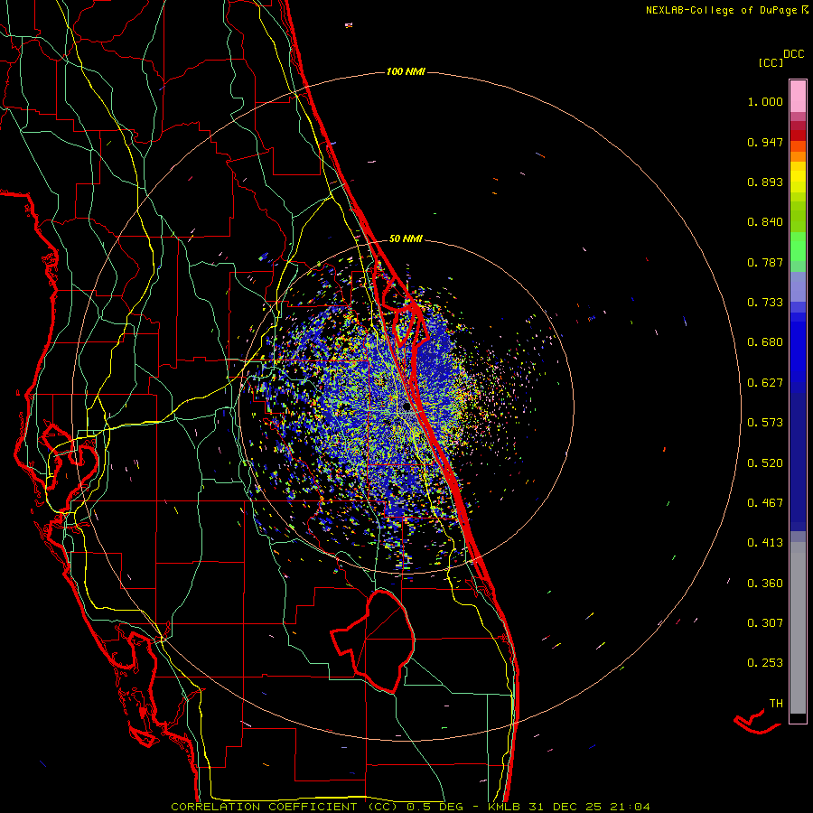Click the 0.573 scale value

765,423
